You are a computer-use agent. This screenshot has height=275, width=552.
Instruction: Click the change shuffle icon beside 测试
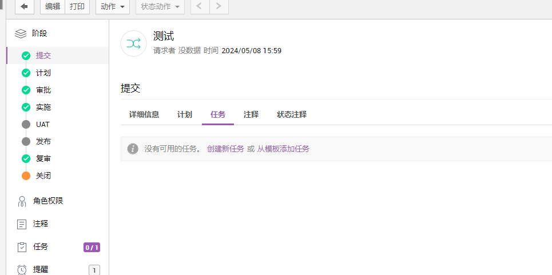coord(133,43)
